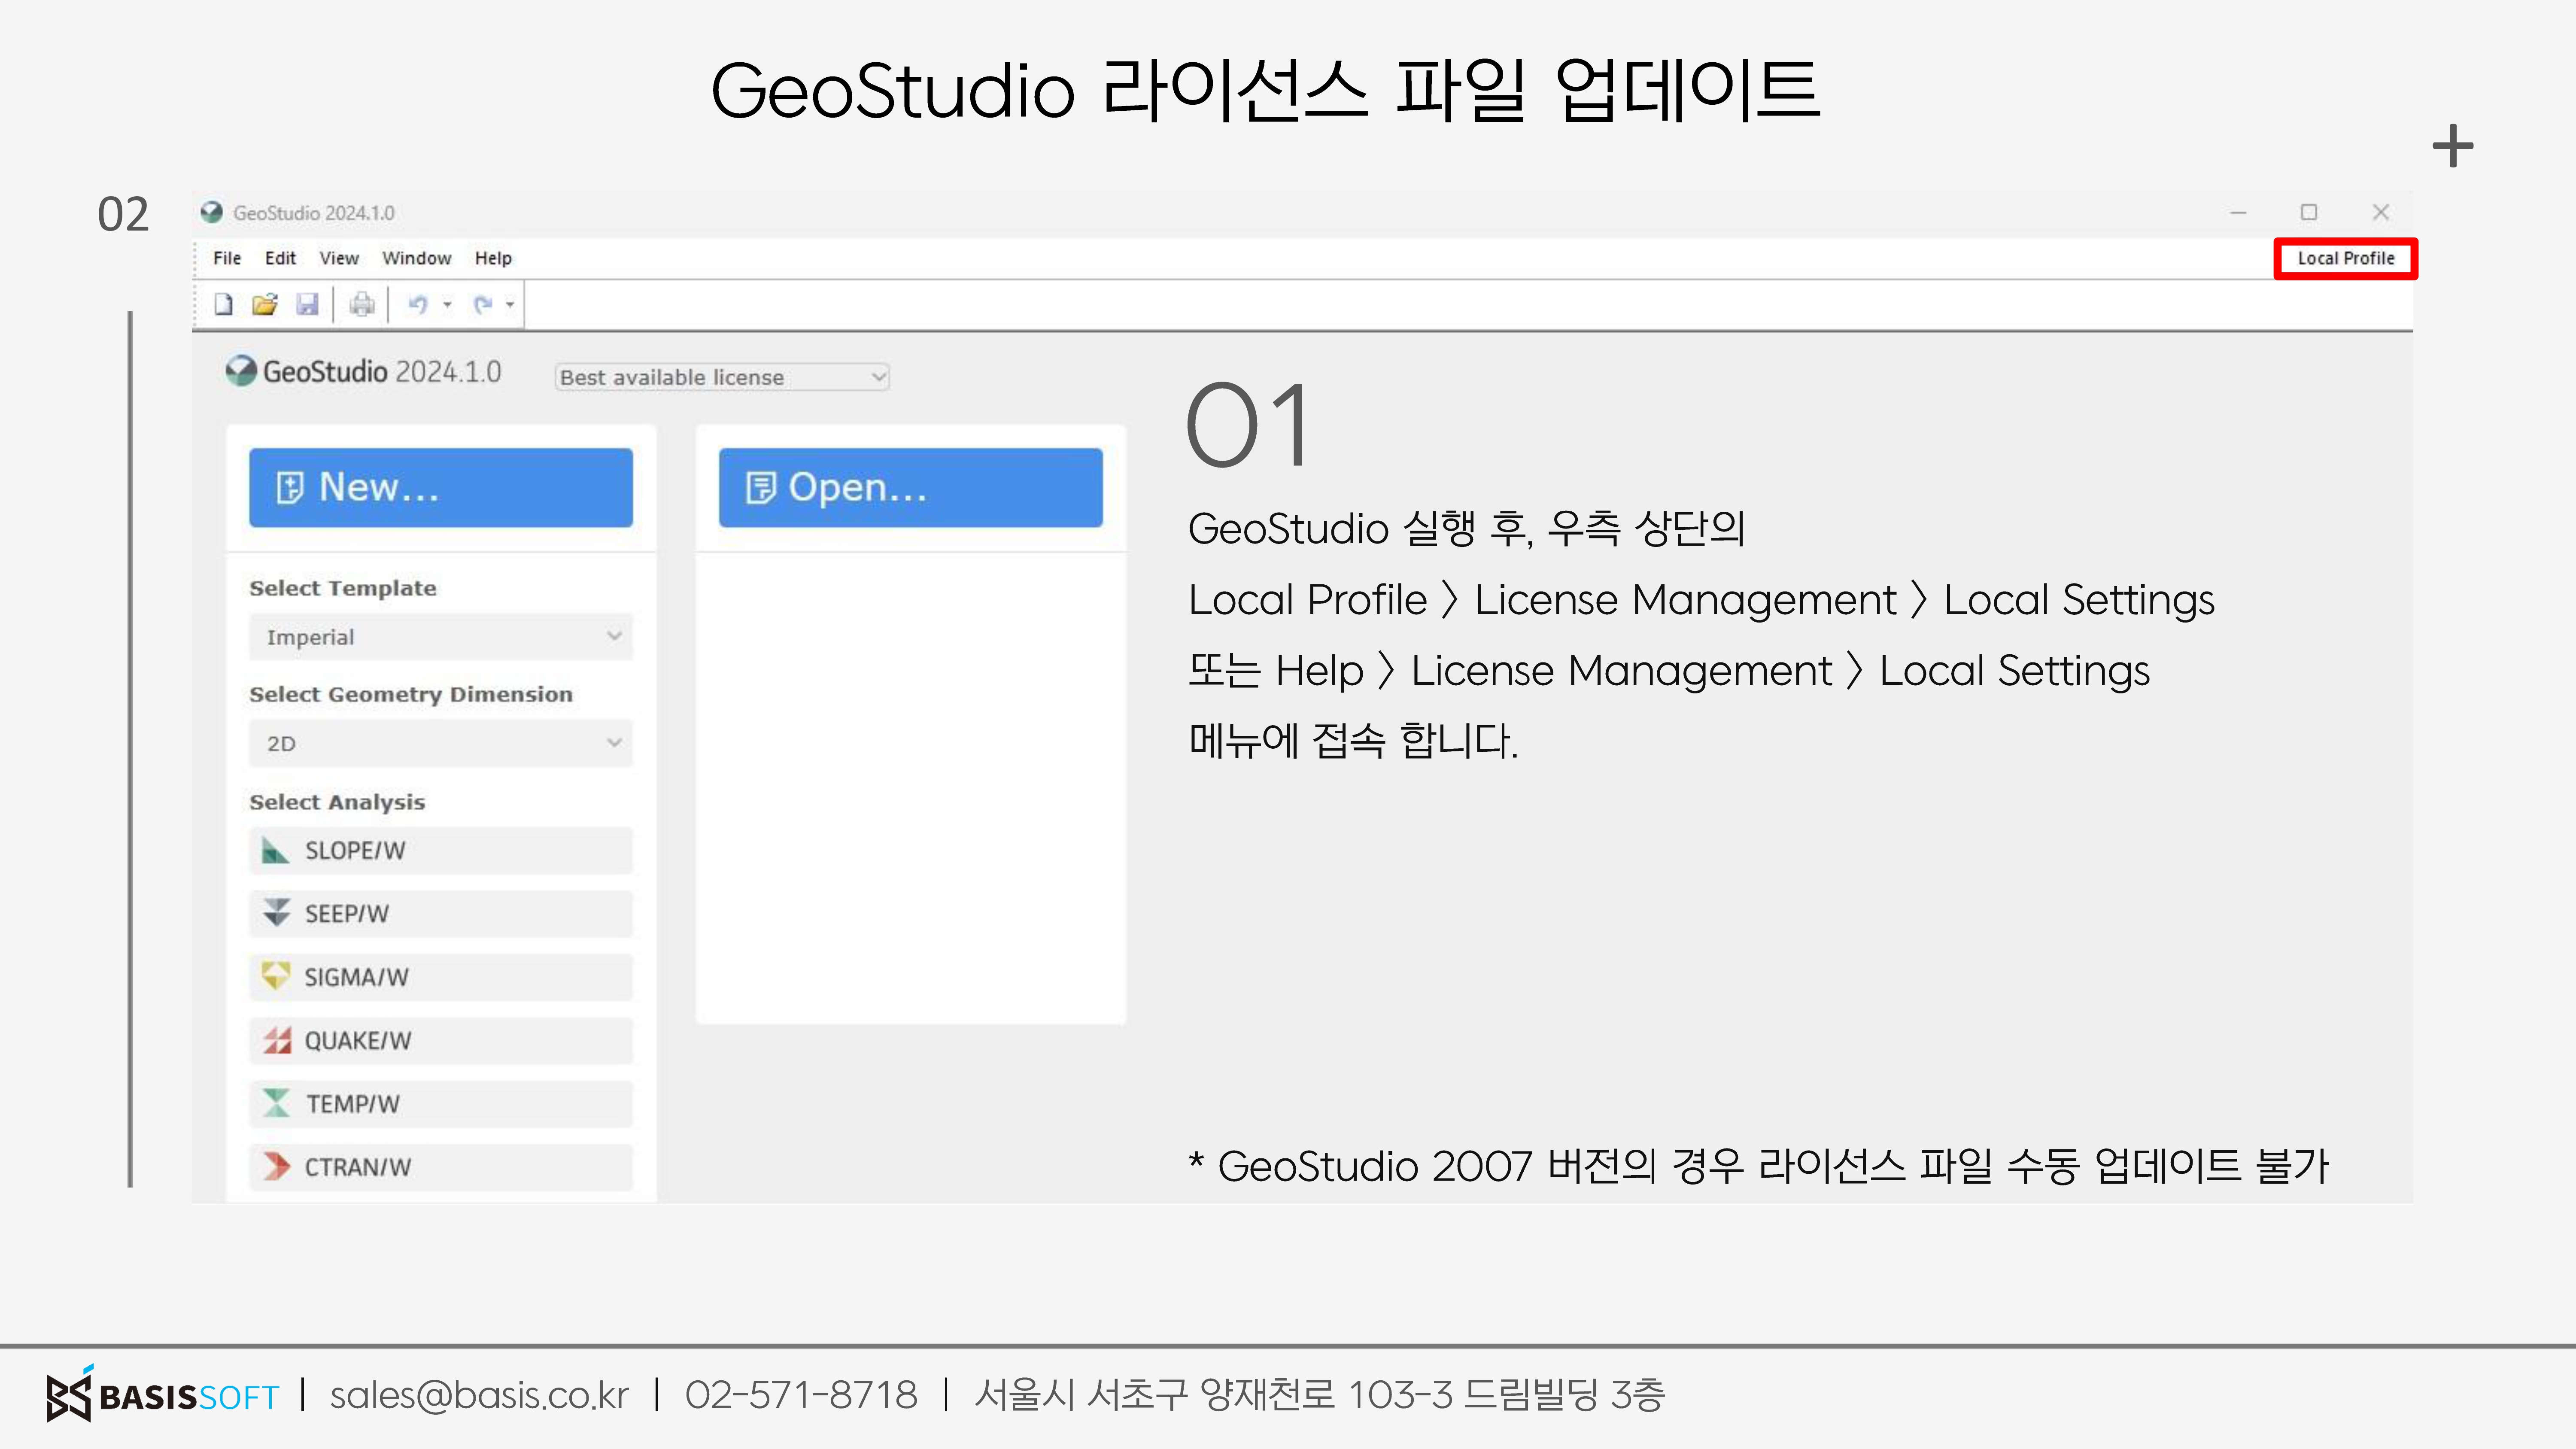Click the Open folder toolbar icon

pos(265,304)
